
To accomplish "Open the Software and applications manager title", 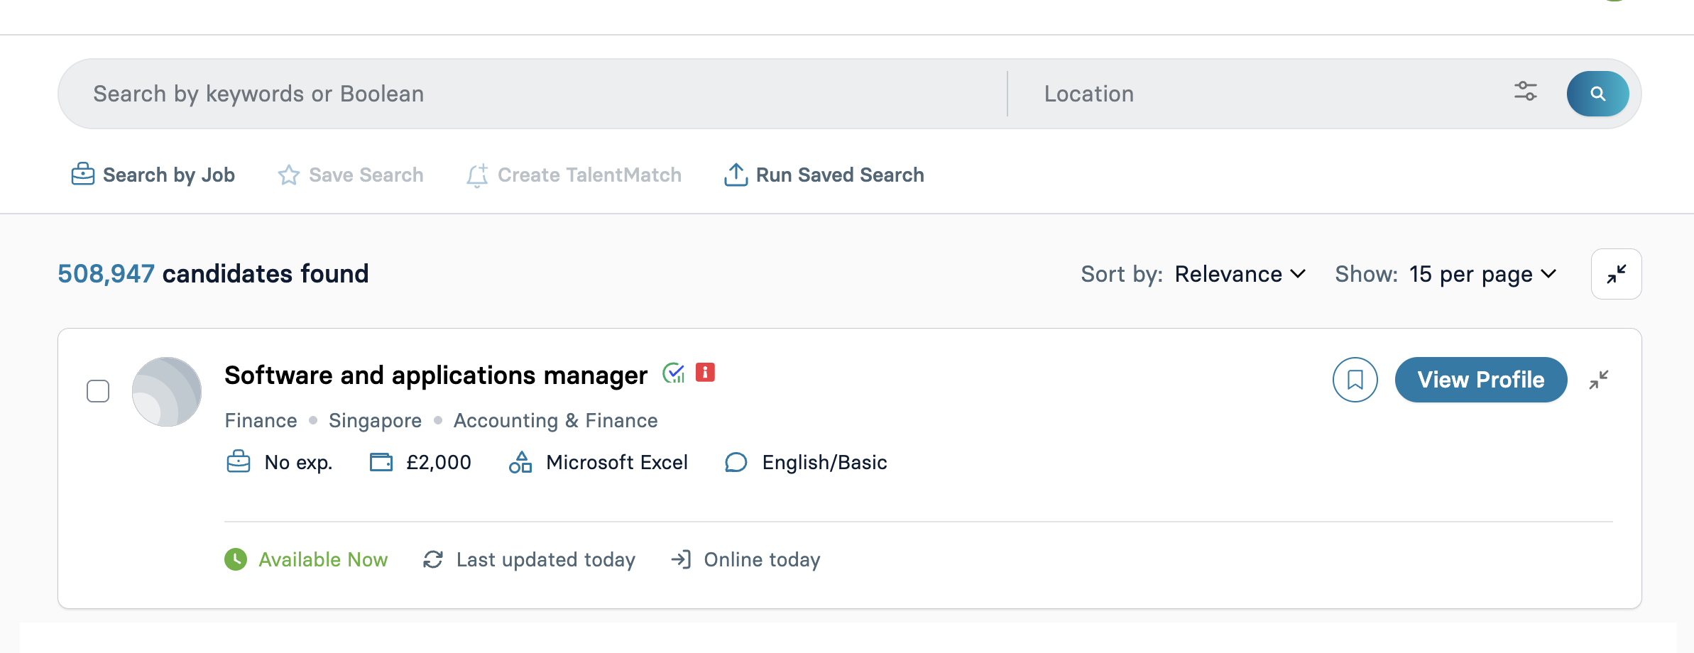I will [x=435, y=375].
